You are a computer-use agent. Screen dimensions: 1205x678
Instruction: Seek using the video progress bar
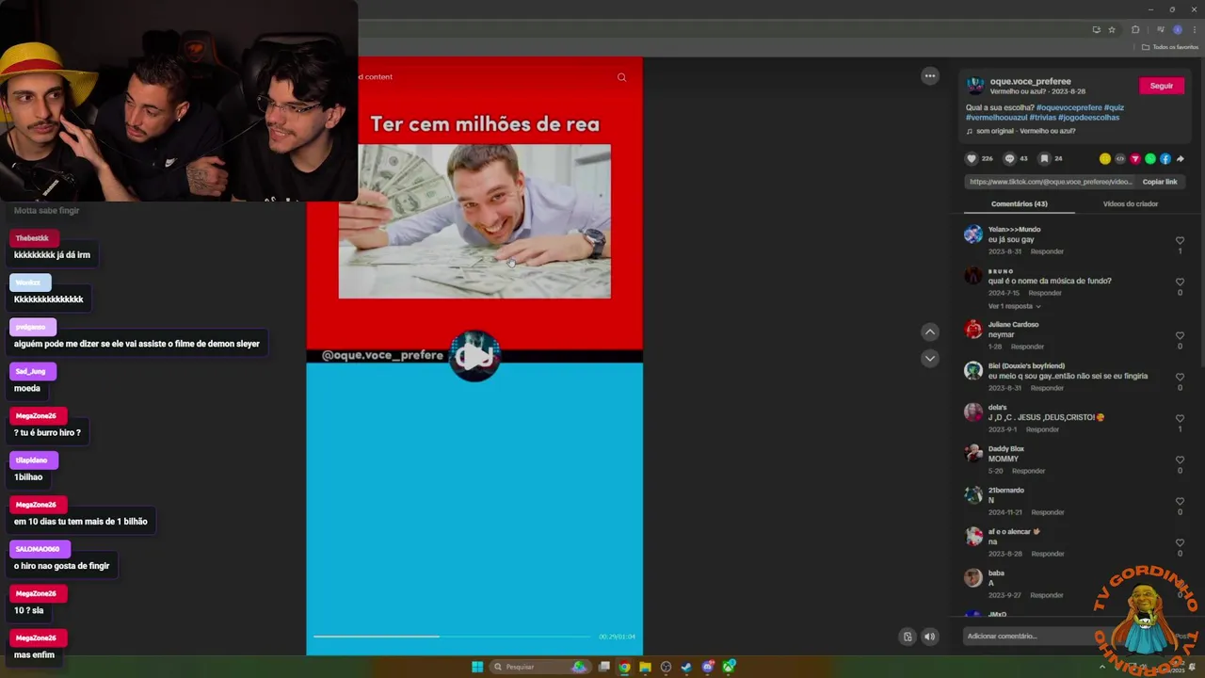tap(452, 637)
